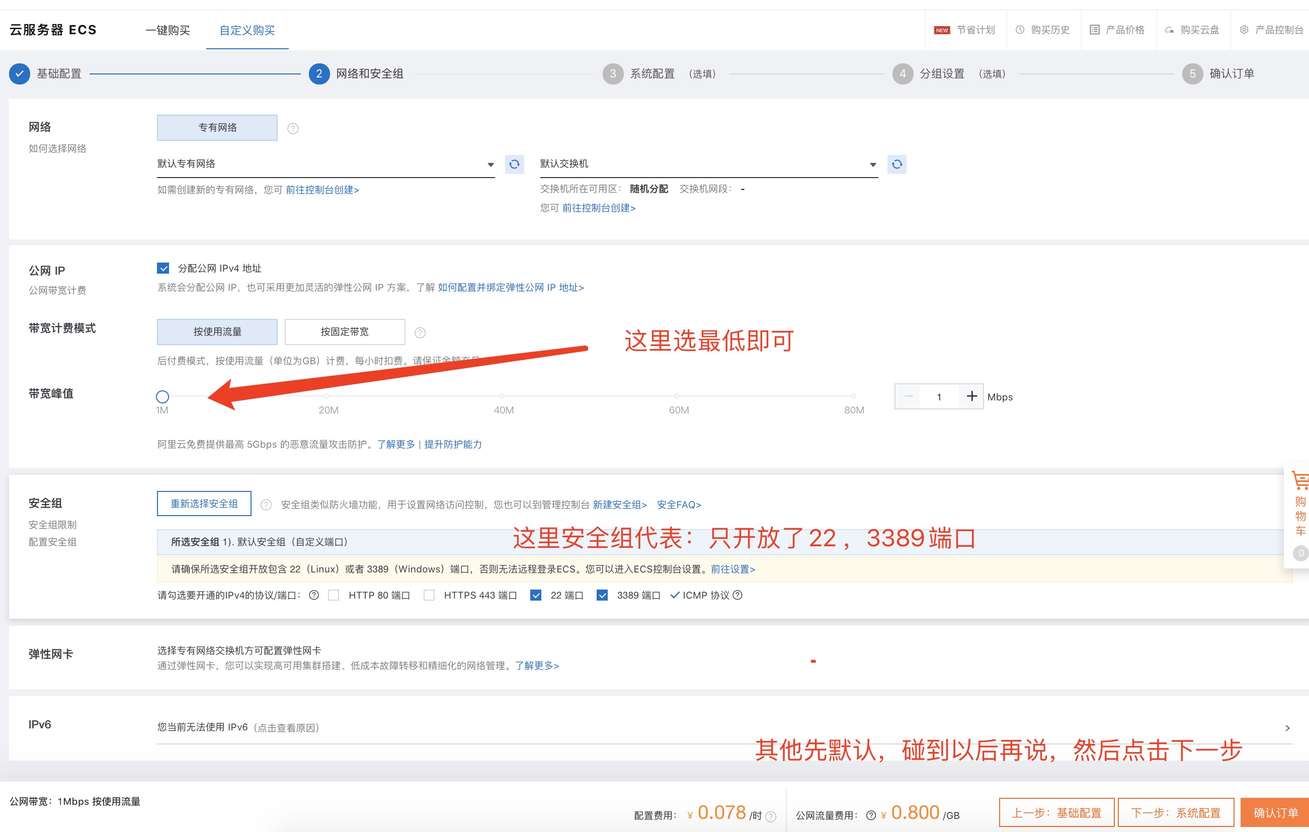Image resolution: width=1309 pixels, height=832 pixels.
Task: Click refresh icon next to 默认专有网络
Action: pos(514,164)
